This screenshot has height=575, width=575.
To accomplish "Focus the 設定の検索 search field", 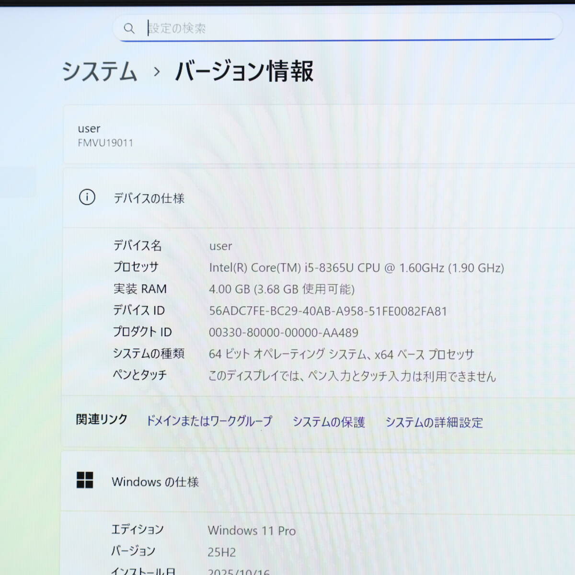I will (337, 27).
